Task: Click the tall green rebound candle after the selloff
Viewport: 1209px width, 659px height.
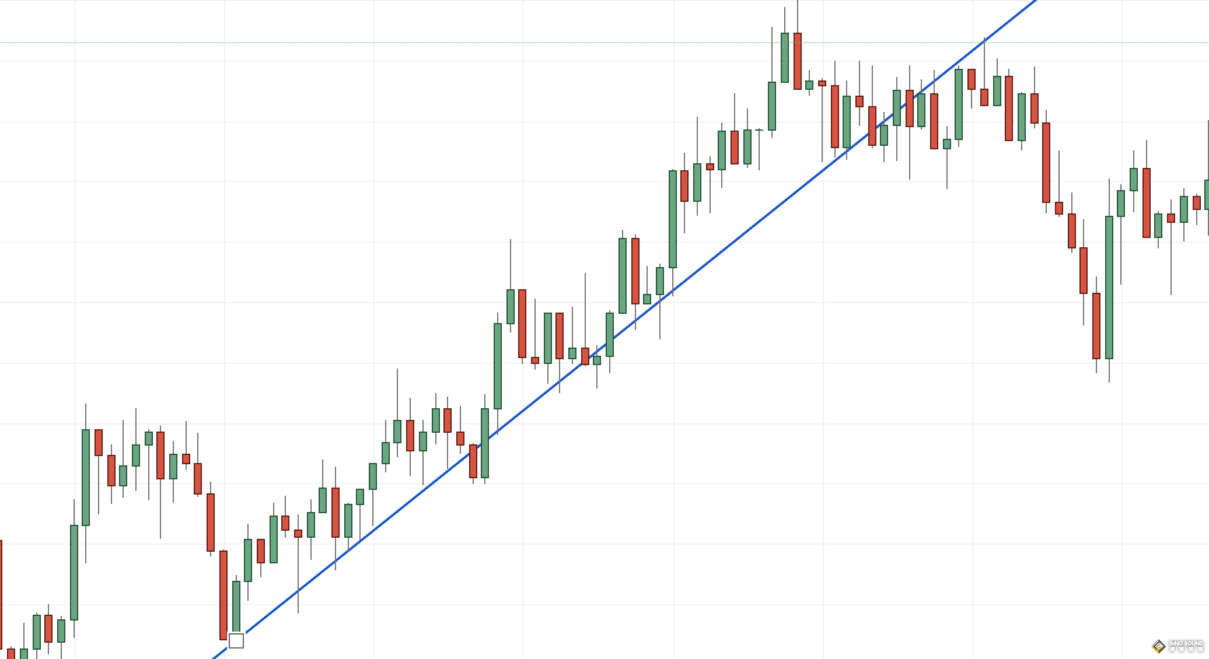Action: (1109, 287)
